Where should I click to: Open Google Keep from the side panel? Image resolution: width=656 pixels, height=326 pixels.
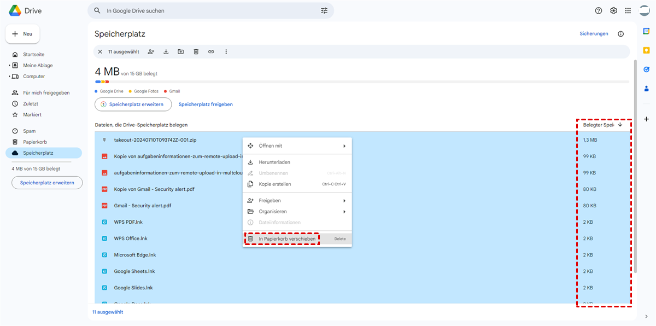[646, 50]
